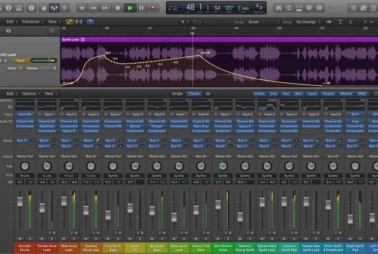The image size is (378, 254).
Task: Open Drum Kit instrument slot
Action: coord(25,114)
